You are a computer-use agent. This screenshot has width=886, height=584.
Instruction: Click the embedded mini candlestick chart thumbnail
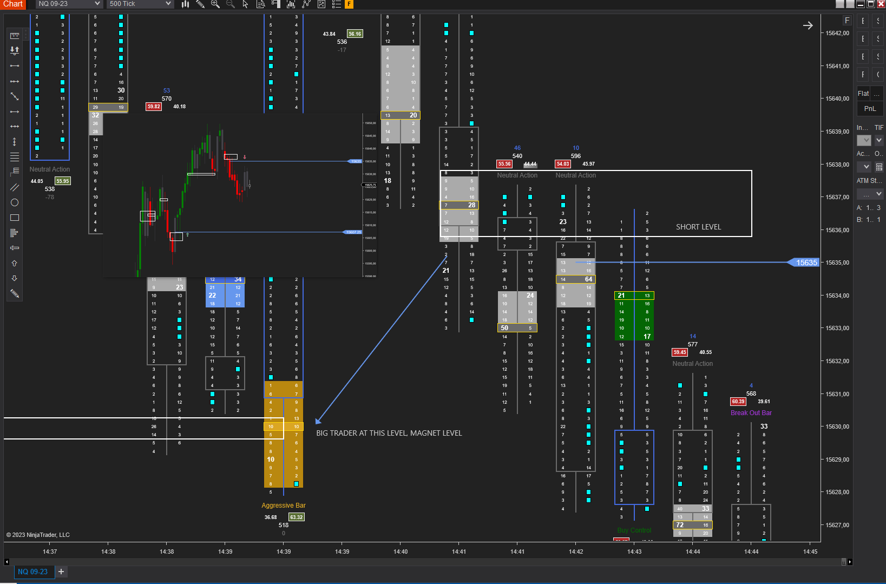click(x=240, y=195)
